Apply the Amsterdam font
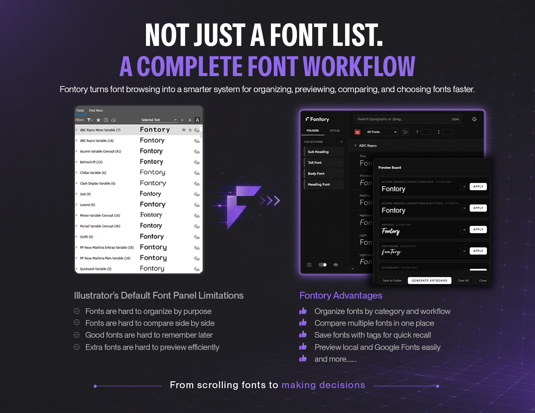This screenshot has width=535, height=413. pos(478,251)
